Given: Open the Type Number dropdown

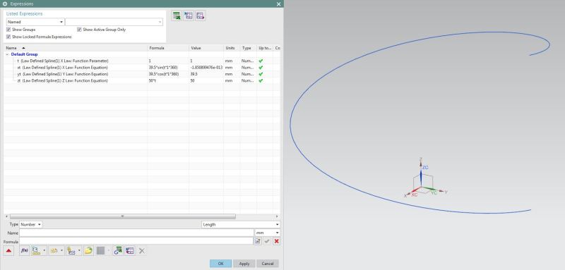Looking at the screenshot, I should [x=30, y=224].
